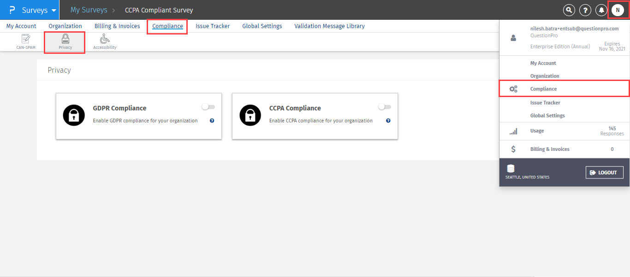630x277 pixels.
Task: Select Compliance in the profile menu
Action: pyautogui.click(x=543, y=89)
